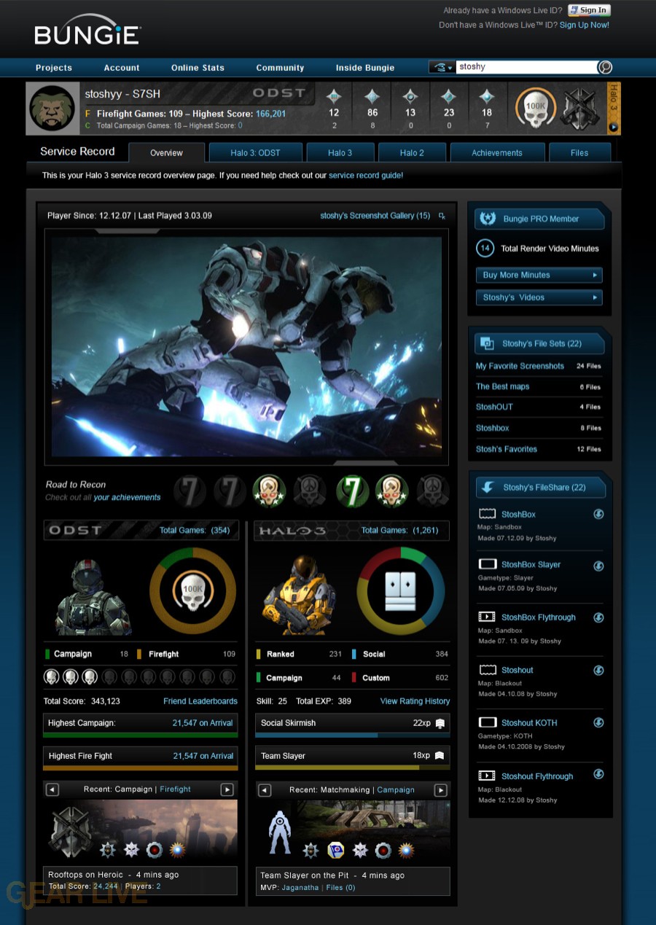Click the ODST 100K skull ring chart
Image resolution: width=656 pixels, height=925 pixels.
[193, 590]
